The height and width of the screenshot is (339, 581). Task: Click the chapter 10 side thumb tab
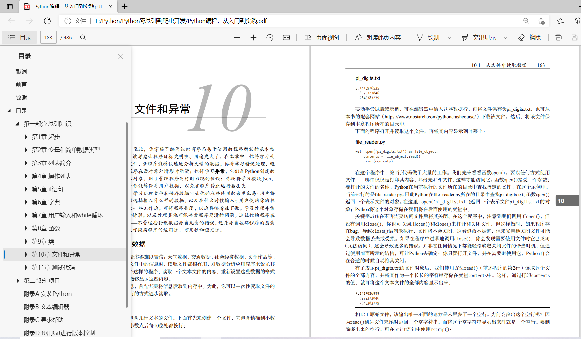[567, 201]
